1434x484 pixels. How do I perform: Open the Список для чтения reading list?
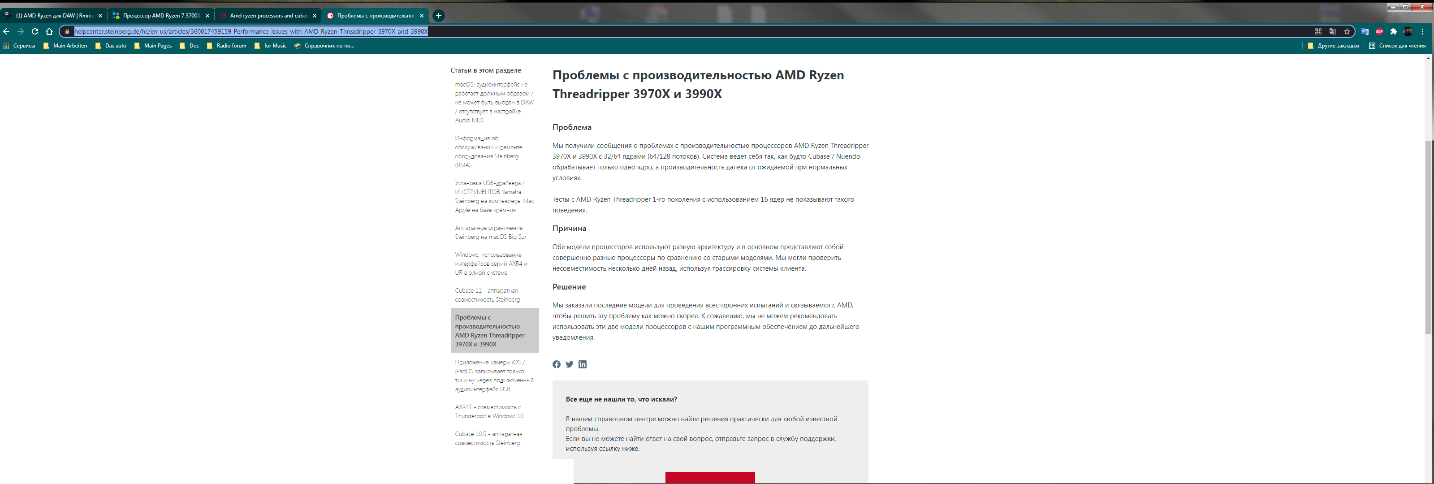[1397, 46]
